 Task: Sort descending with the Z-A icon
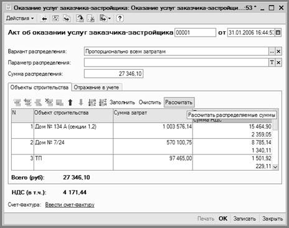click(x=103, y=102)
